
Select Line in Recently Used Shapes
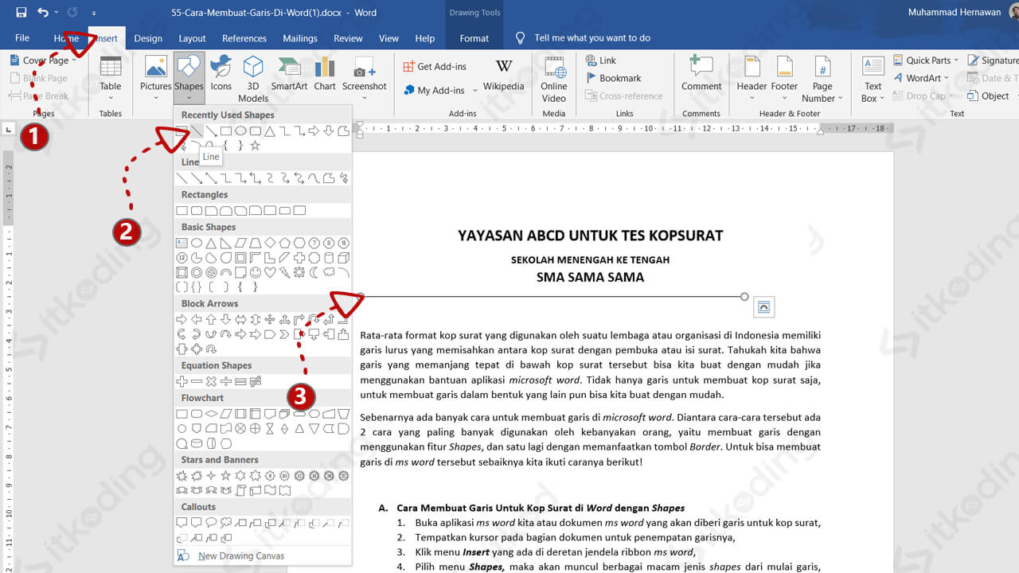(x=197, y=131)
